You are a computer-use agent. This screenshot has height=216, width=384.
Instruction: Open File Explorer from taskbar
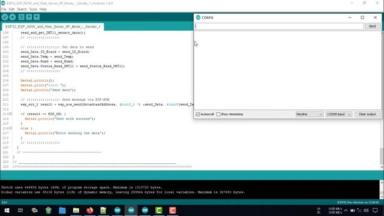[76, 211]
